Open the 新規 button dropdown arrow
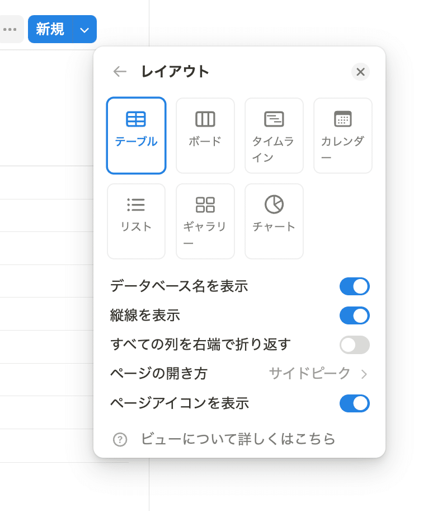This screenshot has width=442, height=511. 84,29
